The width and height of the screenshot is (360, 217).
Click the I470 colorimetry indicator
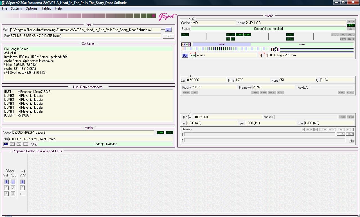(x=351, y=35)
